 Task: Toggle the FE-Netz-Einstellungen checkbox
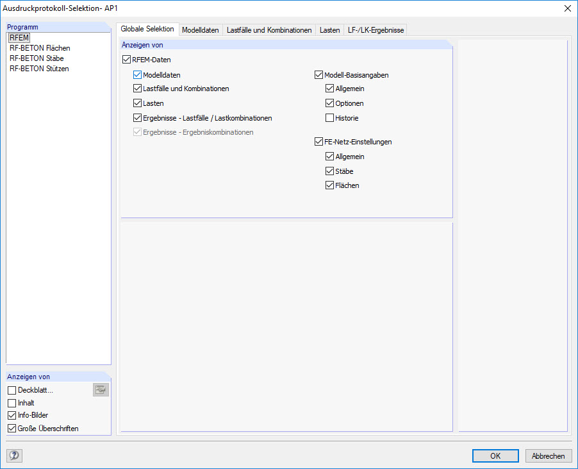click(318, 142)
